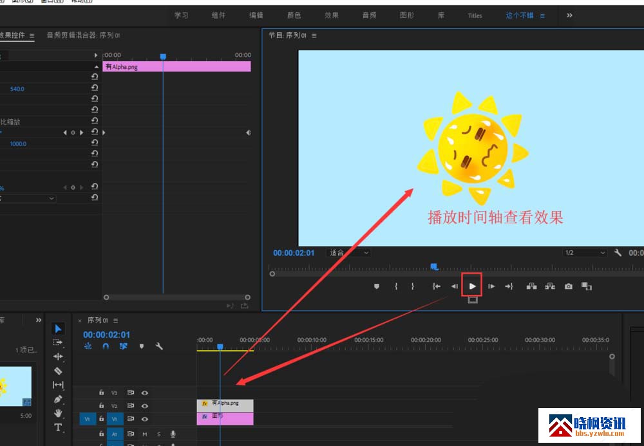644x446 pixels.
Task: Lock the V3 track
Action: click(x=102, y=393)
